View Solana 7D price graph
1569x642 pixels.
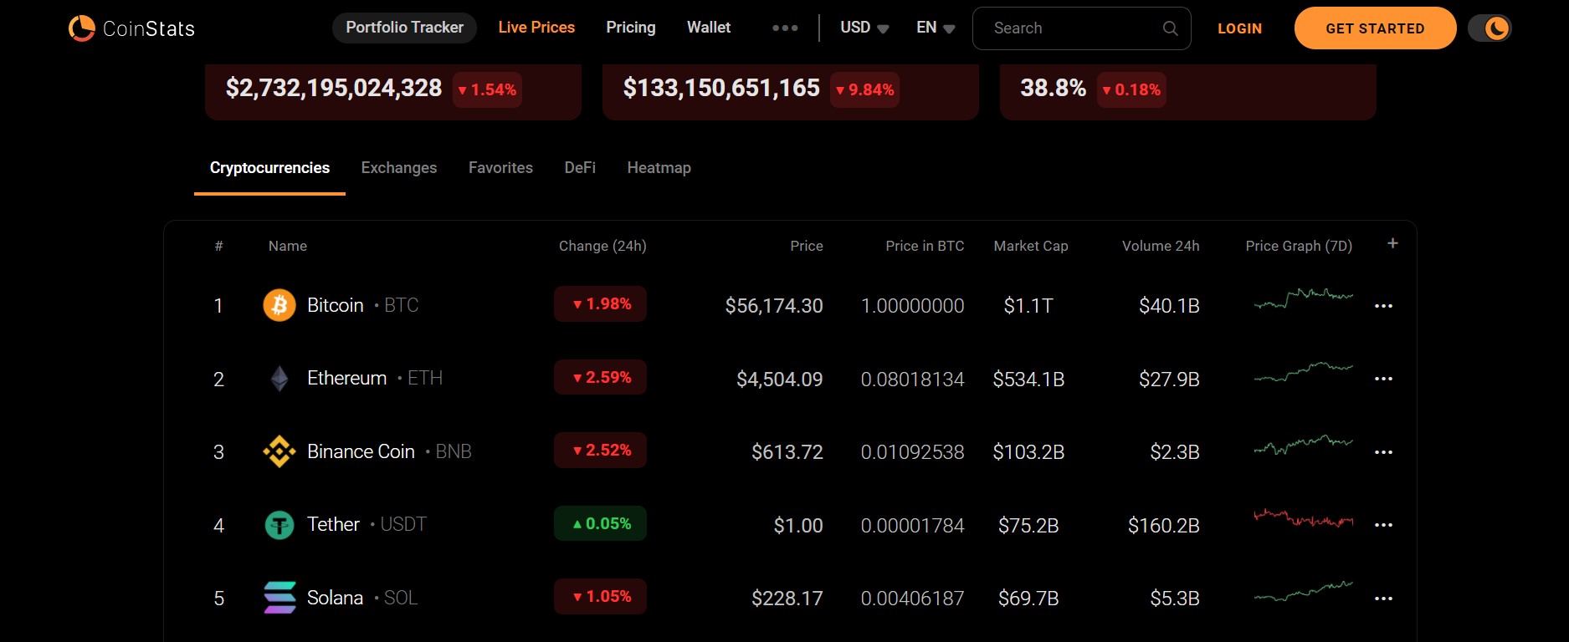pos(1304,591)
